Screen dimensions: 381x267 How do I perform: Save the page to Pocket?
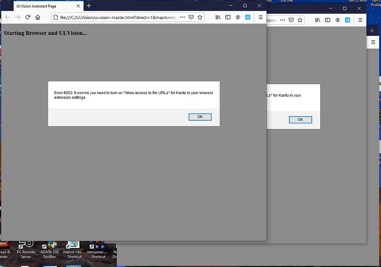(x=191, y=17)
